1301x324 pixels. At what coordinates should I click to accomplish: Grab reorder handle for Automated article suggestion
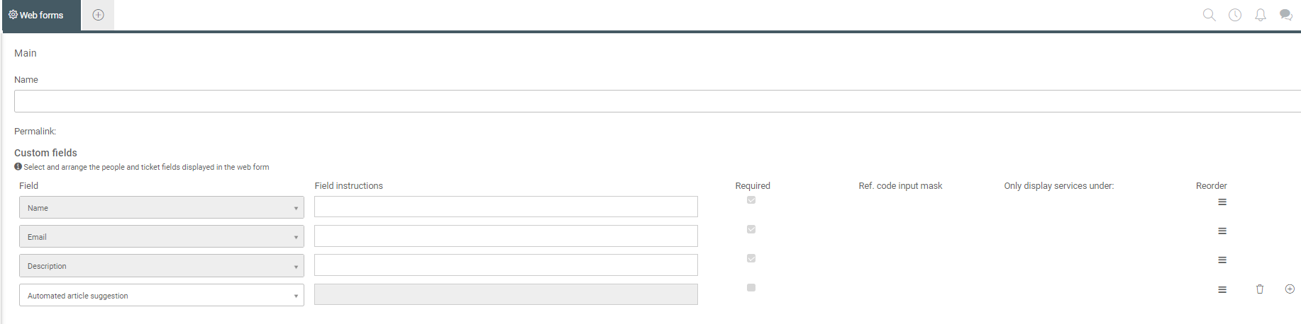(x=1222, y=289)
